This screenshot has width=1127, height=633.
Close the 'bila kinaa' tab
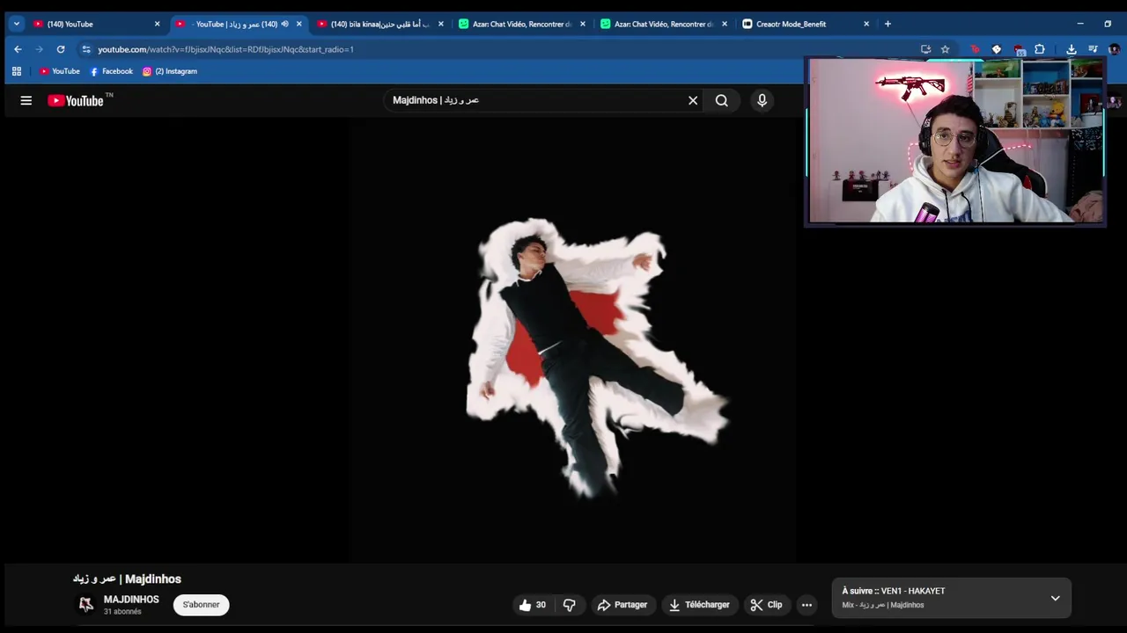click(x=441, y=24)
